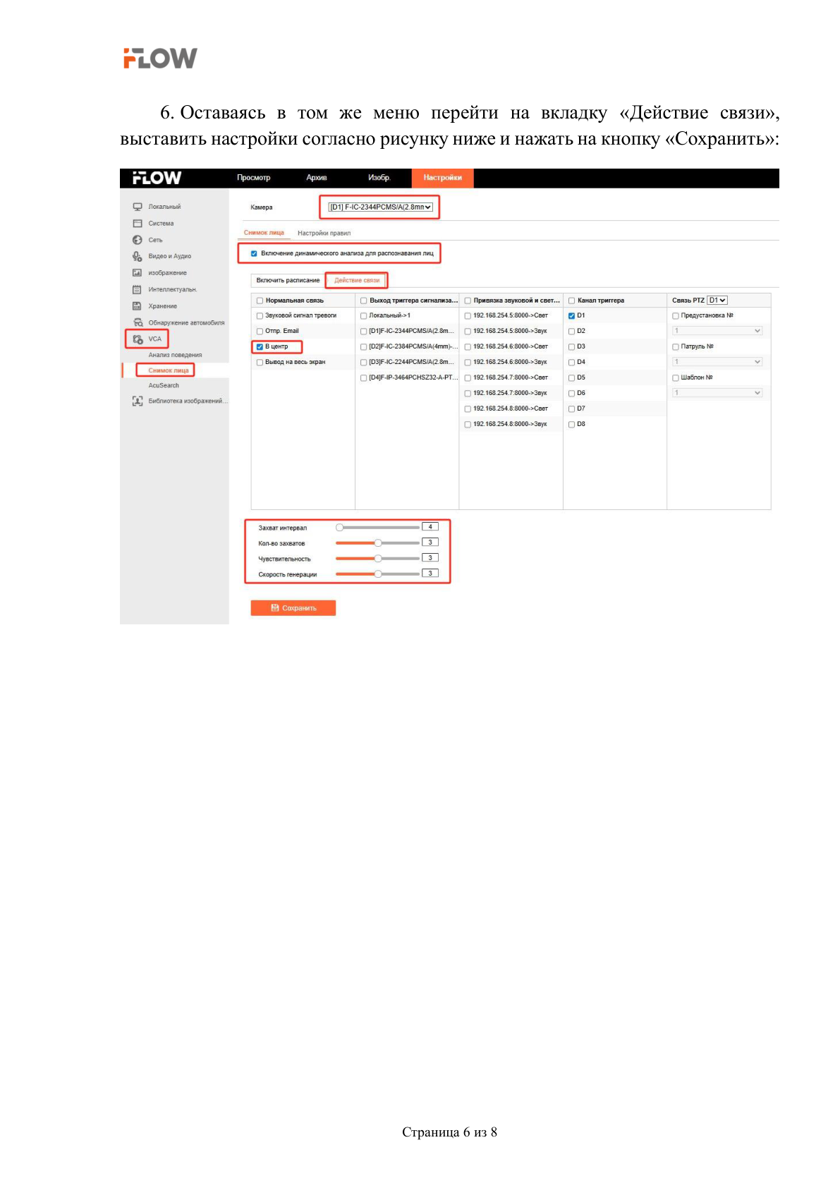Screen dimensions: 840x1188
Task: Open the Изобр. top menu
Action: (x=379, y=178)
